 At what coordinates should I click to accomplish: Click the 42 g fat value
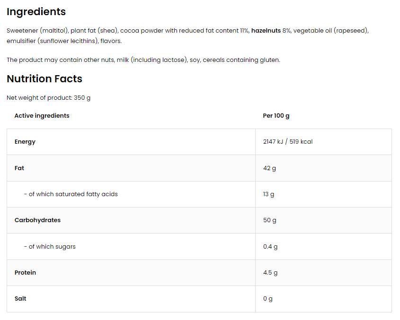coord(269,168)
